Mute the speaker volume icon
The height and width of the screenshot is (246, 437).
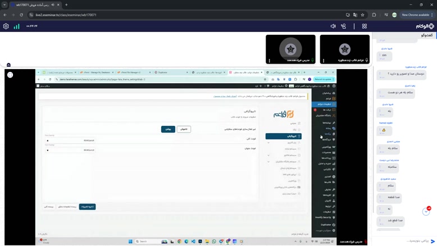pyautogui.click(x=333, y=26)
